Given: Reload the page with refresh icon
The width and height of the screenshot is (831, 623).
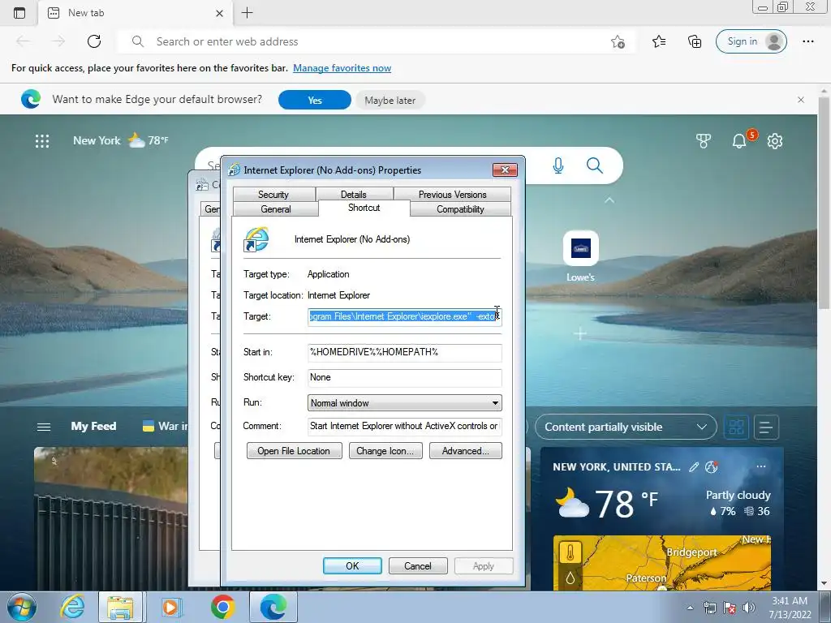Looking at the screenshot, I should 94,41.
